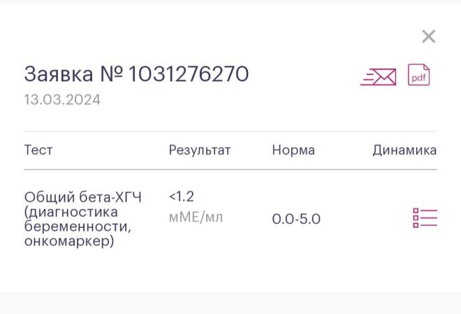Select the request date 13.03.2024
Viewport: 461px width, 314px height.
[x=62, y=100]
